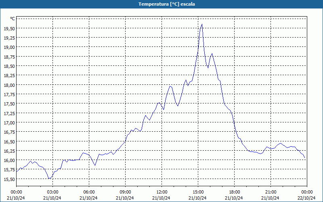This screenshot has height=202, width=323.
Task: Click the '16,25' y-axis value
Action: (x=9, y=151)
